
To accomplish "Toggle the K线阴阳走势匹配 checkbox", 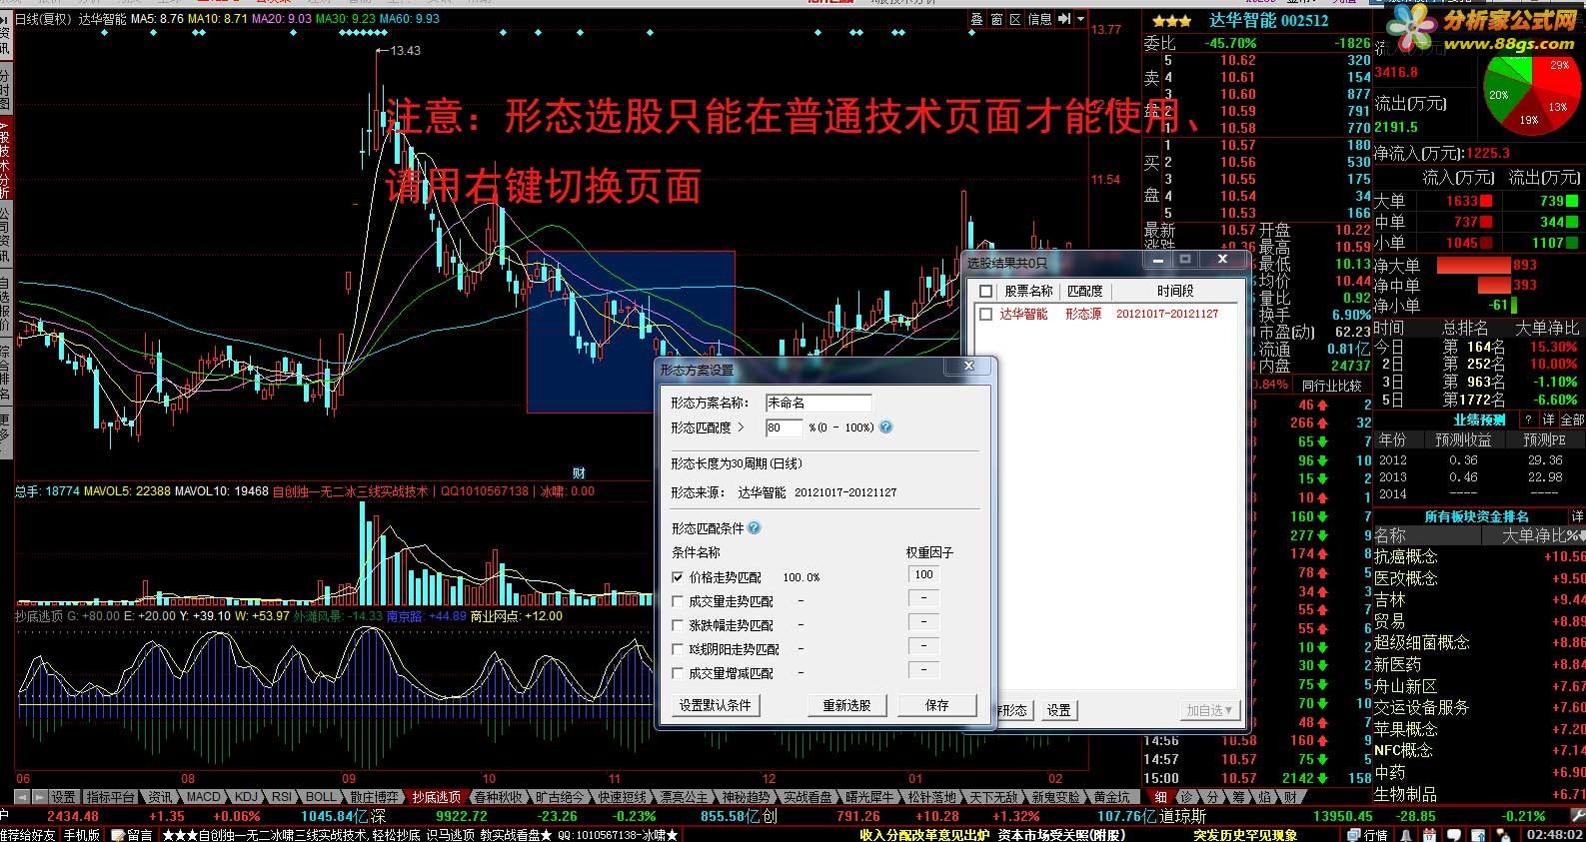I will pos(679,649).
